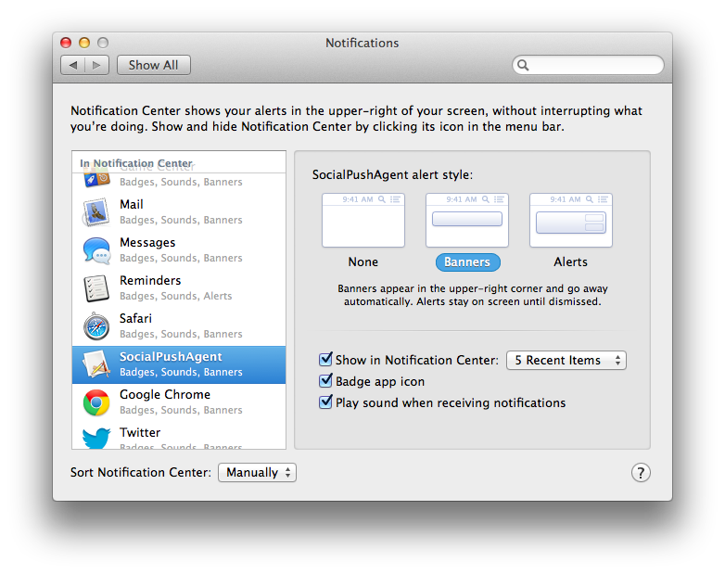Screen dimensions: 725x574
Task: Go back with the left arrow button
Action: point(73,65)
